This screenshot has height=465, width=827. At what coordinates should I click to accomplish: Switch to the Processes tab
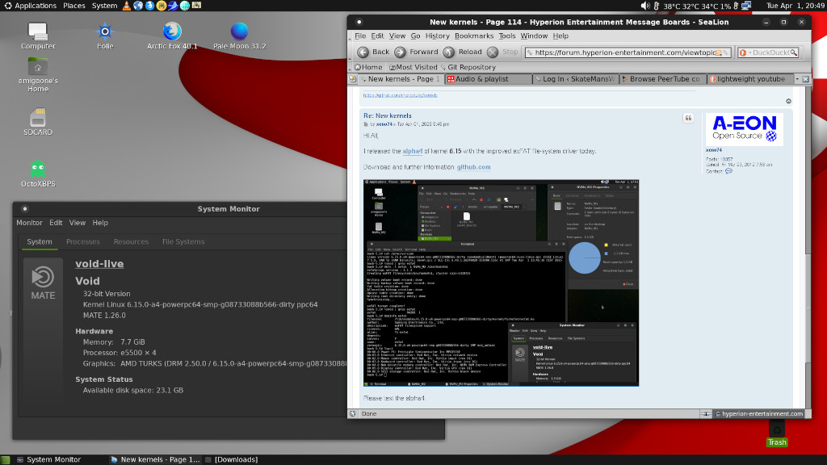[x=83, y=241]
